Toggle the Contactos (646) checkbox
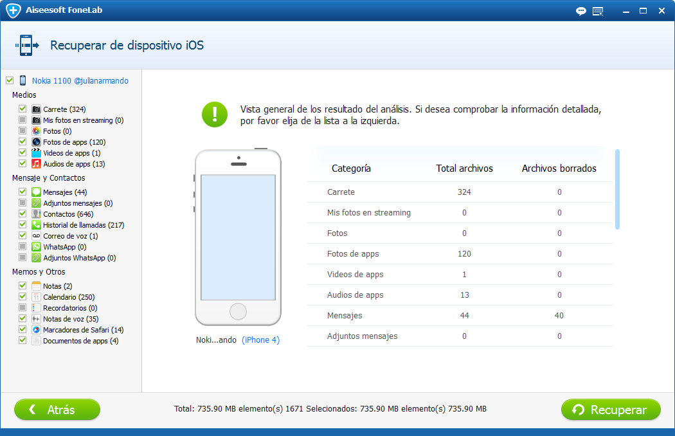Viewport: 675px width, 436px height. [x=22, y=213]
